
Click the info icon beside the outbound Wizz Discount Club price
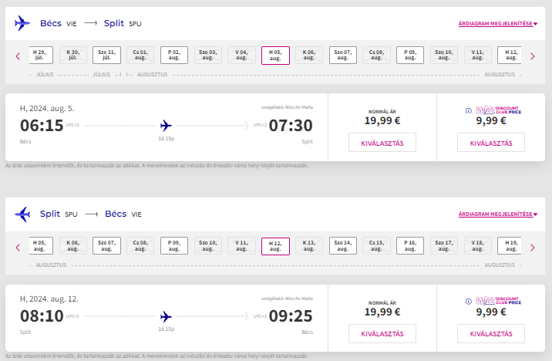pos(468,110)
